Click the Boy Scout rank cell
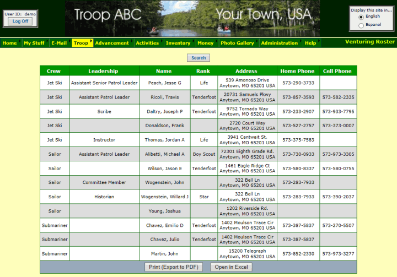397x277 pixels. (204, 154)
